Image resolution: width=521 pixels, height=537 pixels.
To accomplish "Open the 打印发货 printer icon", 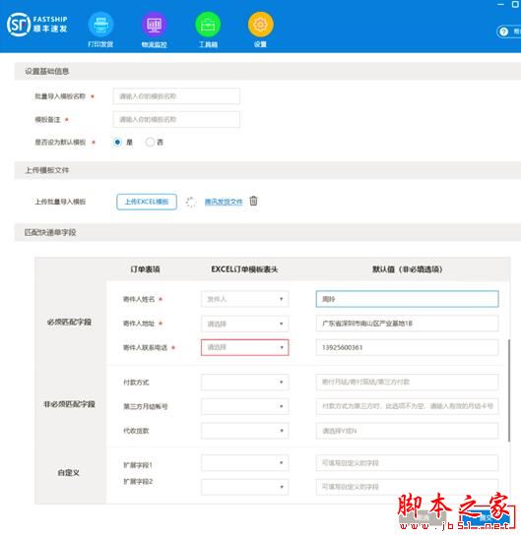I will [100, 25].
